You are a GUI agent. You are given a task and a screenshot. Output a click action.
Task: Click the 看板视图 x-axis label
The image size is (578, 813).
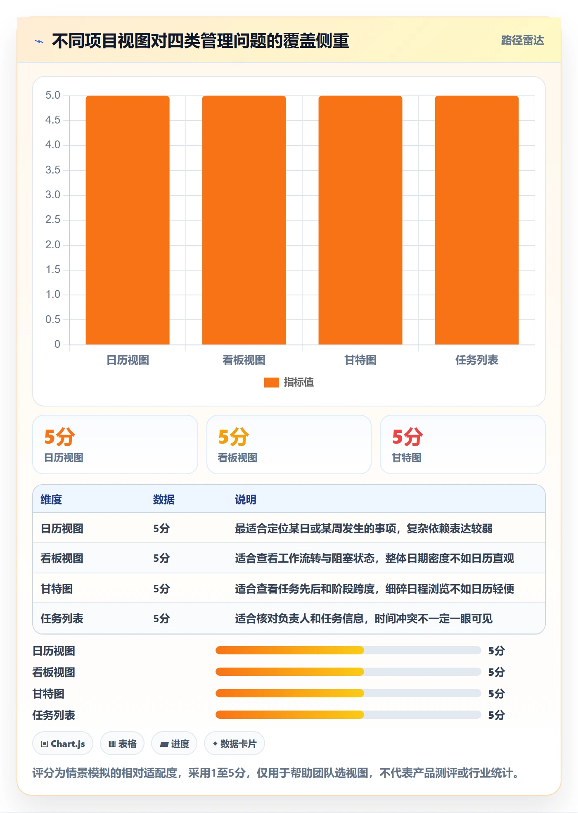coord(244,360)
